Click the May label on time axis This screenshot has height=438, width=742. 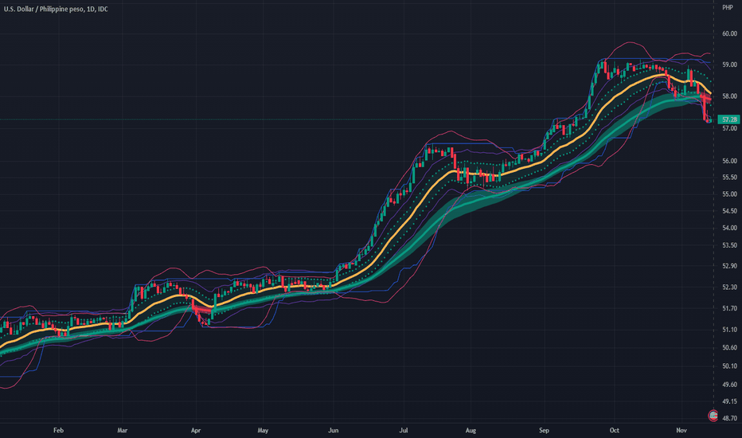click(x=263, y=430)
